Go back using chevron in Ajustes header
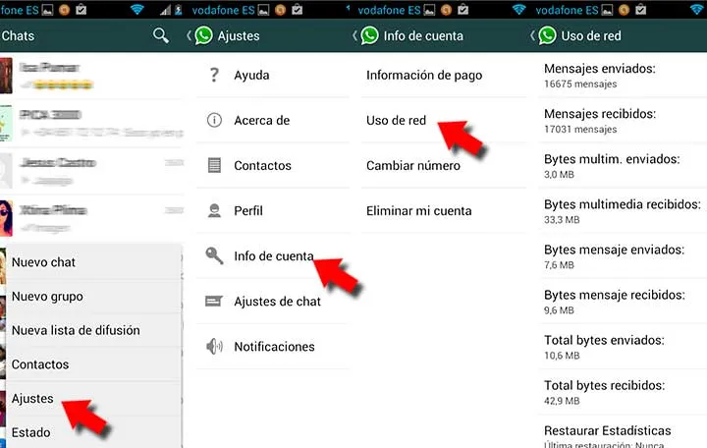Image resolution: width=707 pixels, height=448 pixels. click(190, 35)
